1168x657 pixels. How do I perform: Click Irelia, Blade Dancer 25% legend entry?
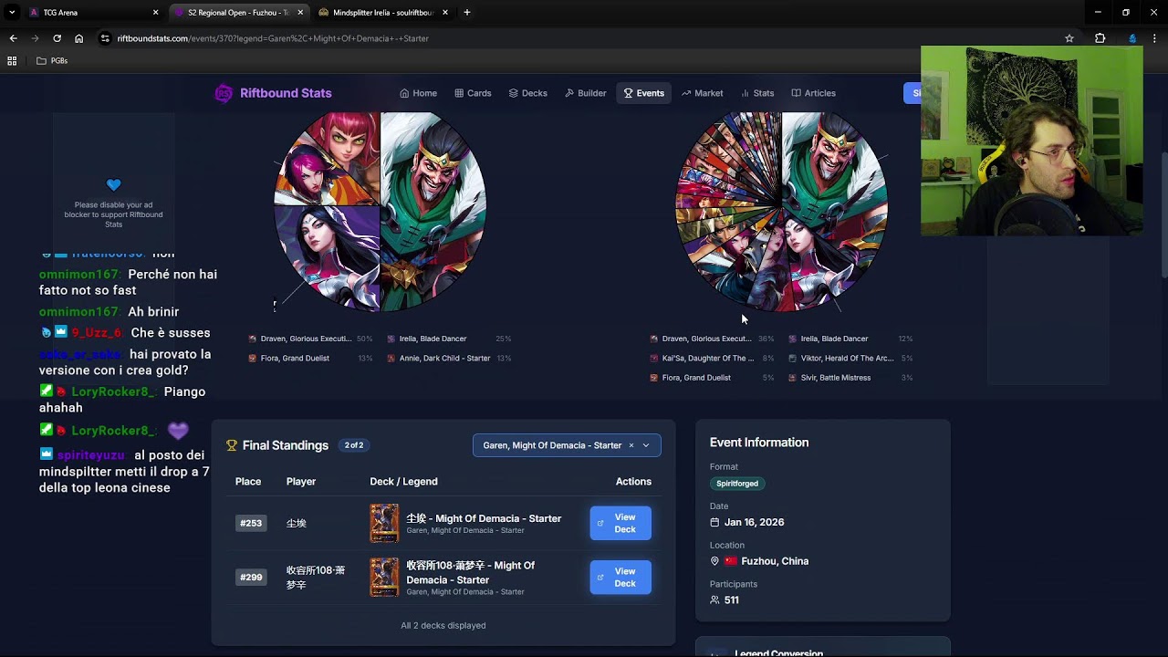pyautogui.click(x=449, y=339)
